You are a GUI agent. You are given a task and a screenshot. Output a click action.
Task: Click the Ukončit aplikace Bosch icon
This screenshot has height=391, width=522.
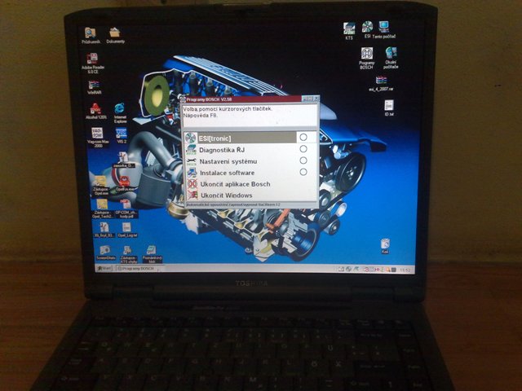[x=192, y=184]
